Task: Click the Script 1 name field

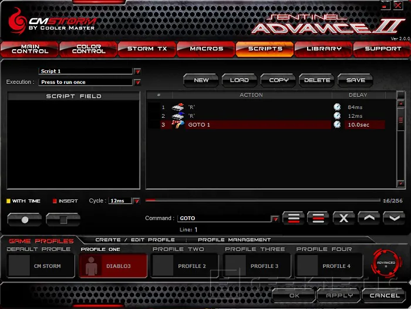Action: pyautogui.click(x=86, y=71)
